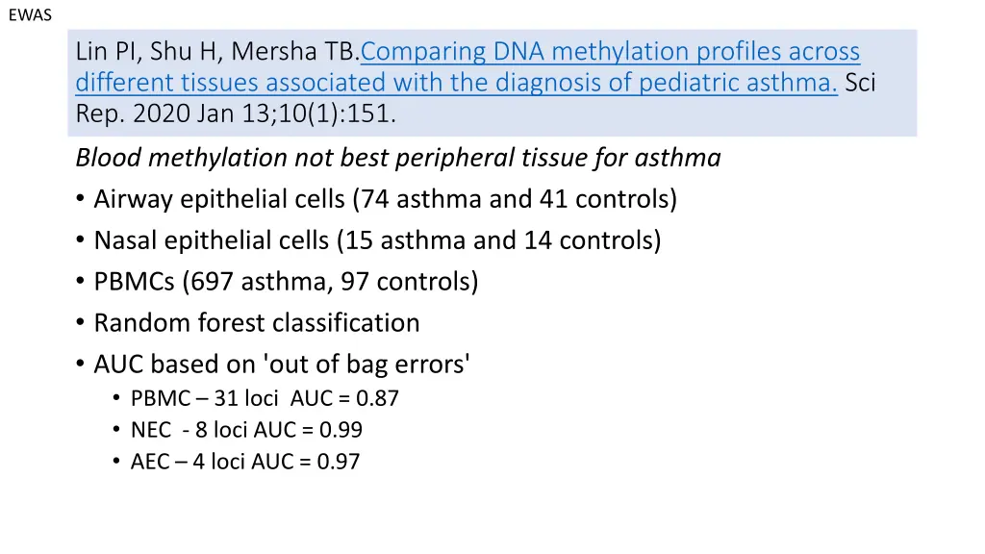Click the '74 asthma and 41 controls' text
Screen dimensions: 985x554
pos(515,199)
